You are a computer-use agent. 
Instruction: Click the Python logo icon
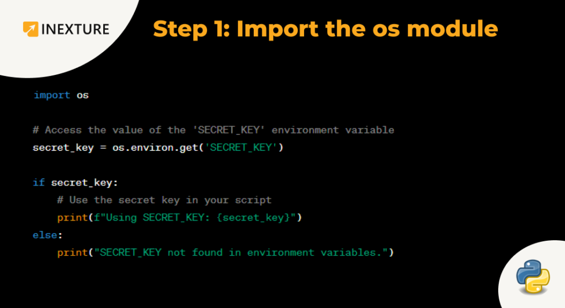(533, 277)
